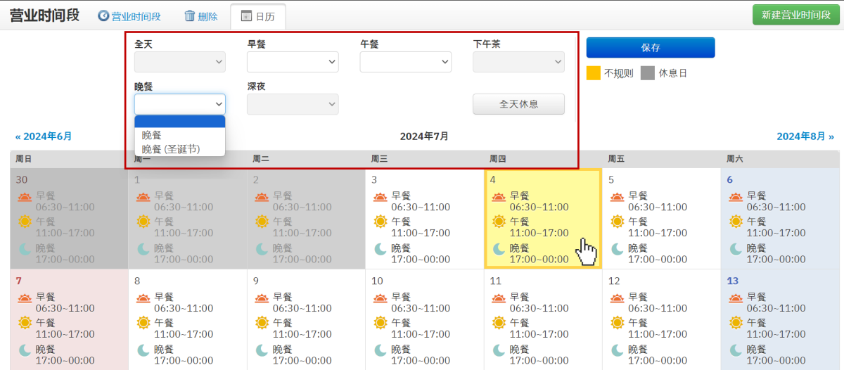
Task: Choose 晚餐 option in the dropdown list
Action: (x=180, y=134)
